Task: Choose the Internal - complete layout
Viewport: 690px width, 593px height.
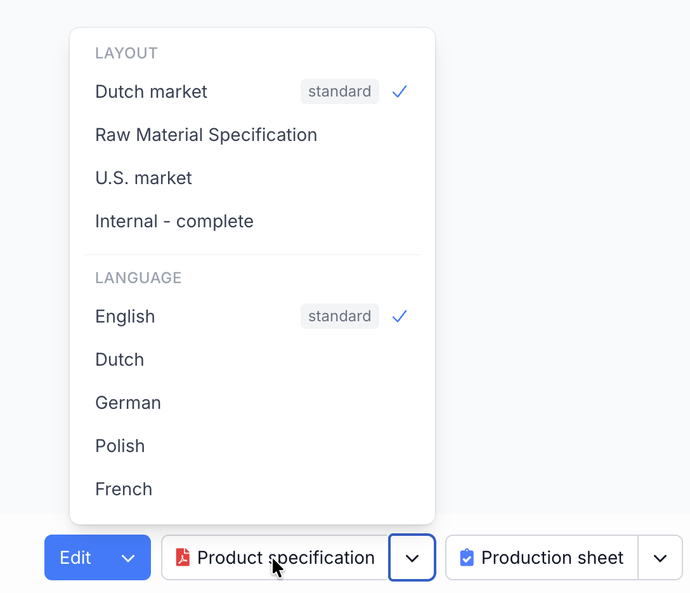Action: click(174, 221)
